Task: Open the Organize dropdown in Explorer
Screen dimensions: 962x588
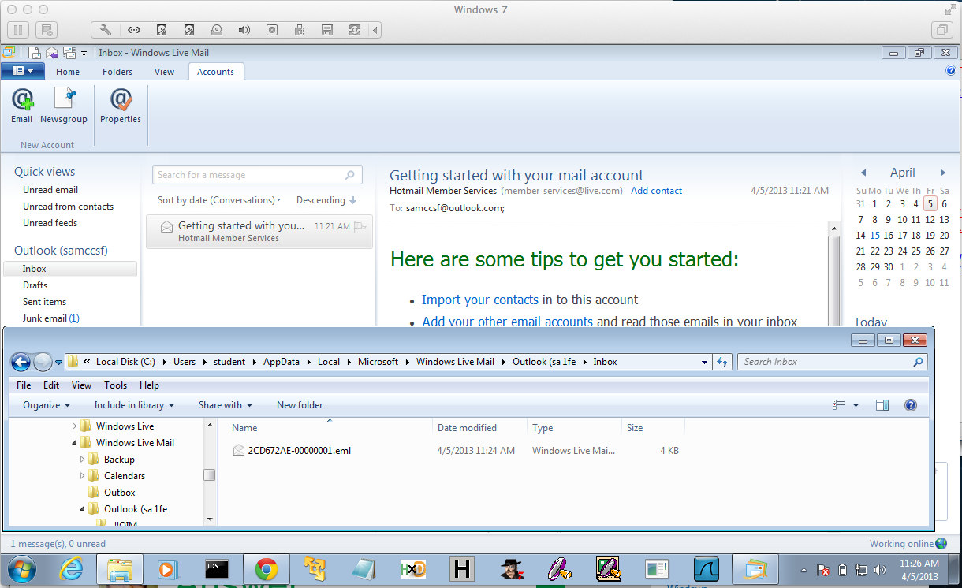Action: [47, 405]
